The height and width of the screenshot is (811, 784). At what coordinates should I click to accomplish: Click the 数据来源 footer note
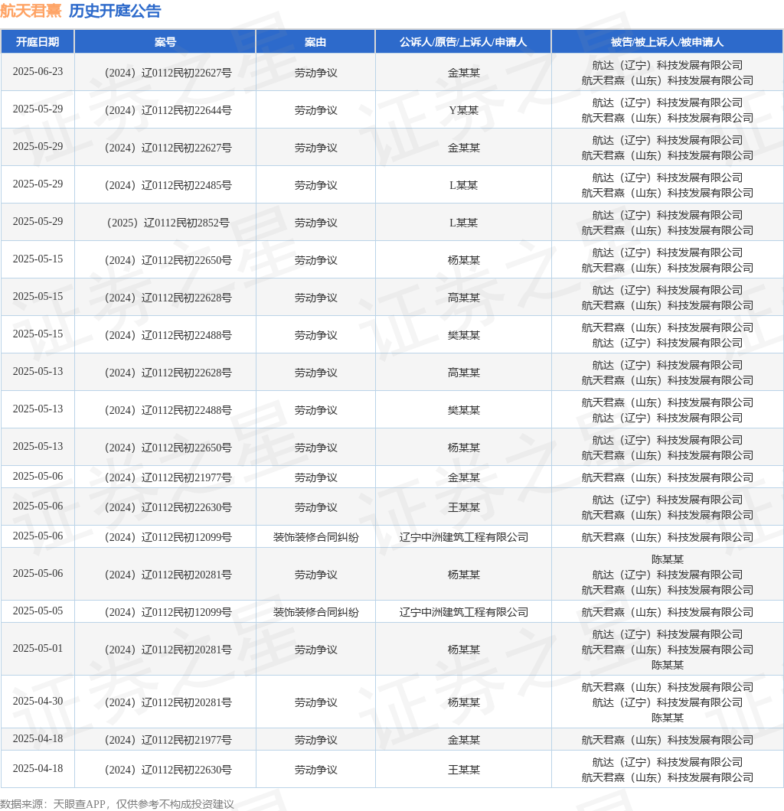117,804
